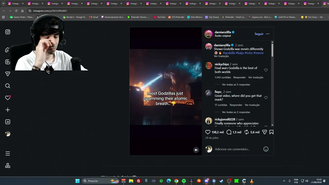Image resolution: width=329 pixels, height=185 pixels.
Task: Like llayo_'s comment
Action: [266, 98]
